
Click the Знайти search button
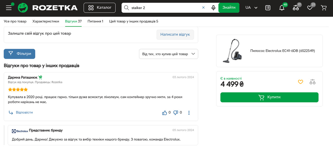229,8
